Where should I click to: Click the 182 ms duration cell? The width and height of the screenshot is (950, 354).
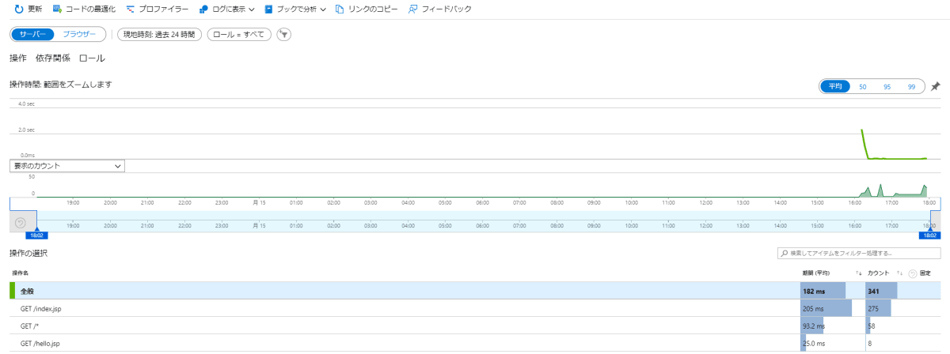[832, 291]
